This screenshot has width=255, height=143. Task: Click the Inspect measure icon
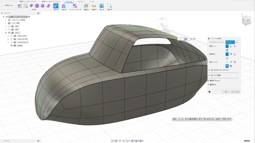click(94, 6)
